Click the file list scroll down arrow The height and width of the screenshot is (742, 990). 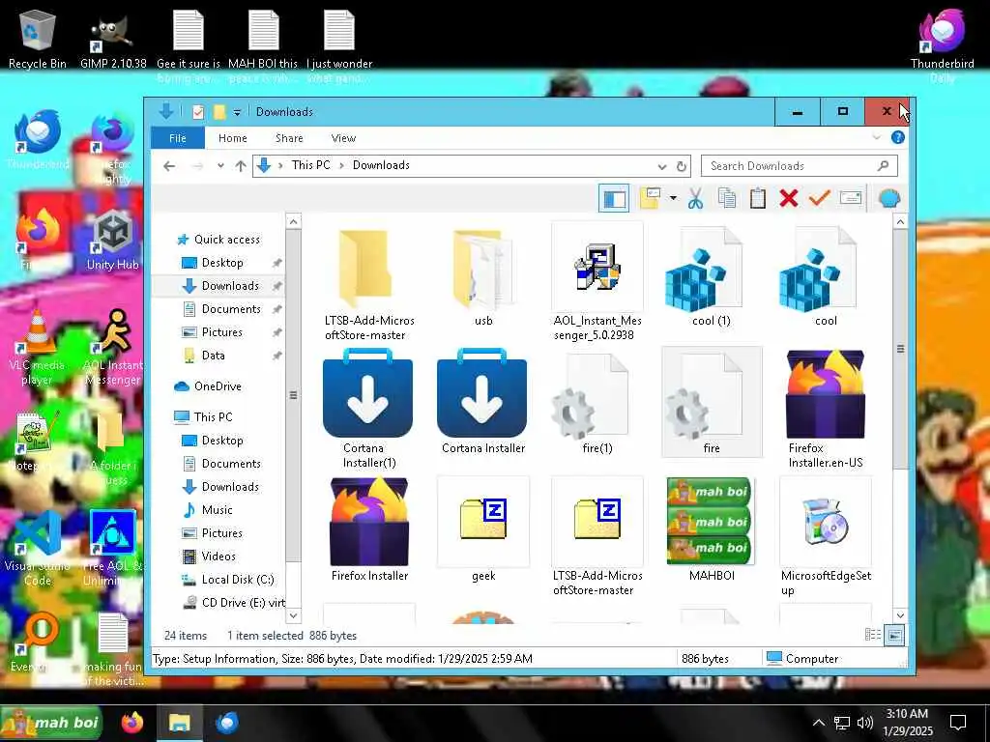click(900, 615)
